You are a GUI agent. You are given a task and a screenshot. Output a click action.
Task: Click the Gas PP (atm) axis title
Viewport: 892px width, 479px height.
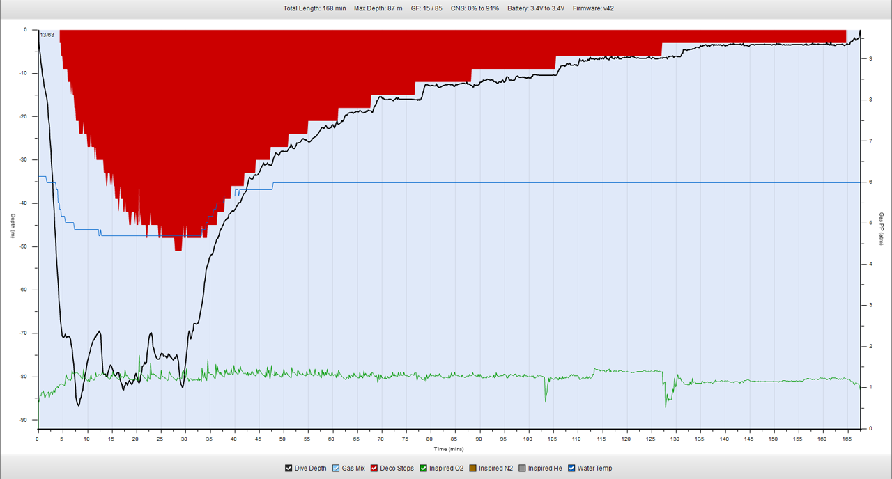(881, 228)
